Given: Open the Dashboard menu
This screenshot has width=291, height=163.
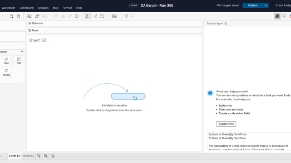Looking at the screenshot, I should pyautogui.click(x=26, y=8).
